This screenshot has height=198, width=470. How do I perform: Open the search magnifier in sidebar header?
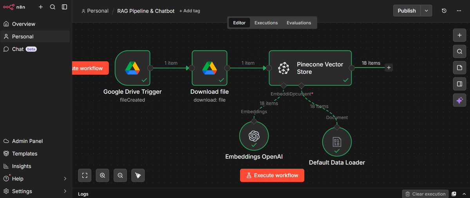[52, 7]
